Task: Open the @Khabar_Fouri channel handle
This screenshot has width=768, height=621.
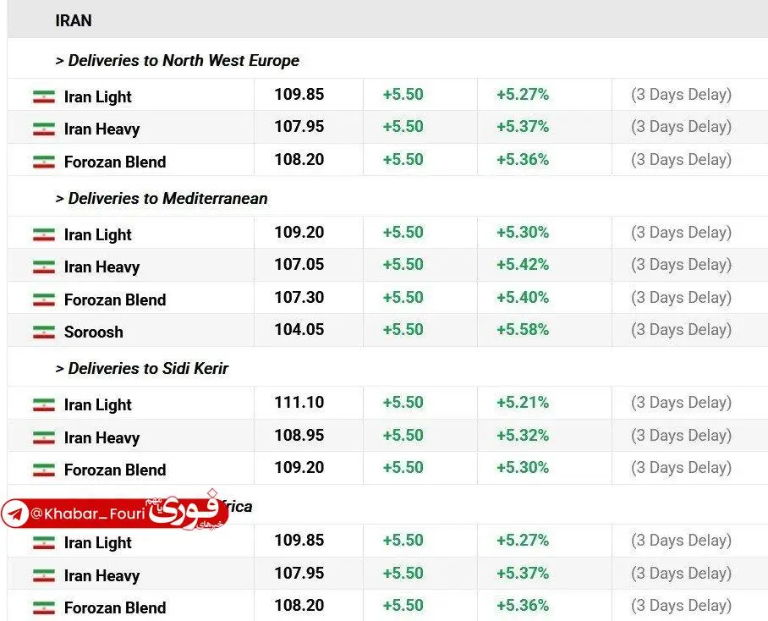Action: tap(83, 514)
